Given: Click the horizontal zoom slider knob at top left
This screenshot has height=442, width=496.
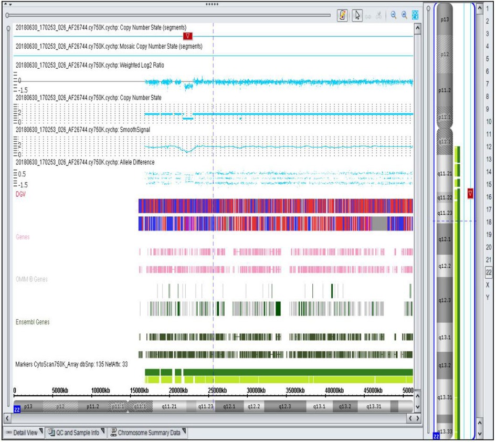Looking at the screenshot, I should (7, 15).
